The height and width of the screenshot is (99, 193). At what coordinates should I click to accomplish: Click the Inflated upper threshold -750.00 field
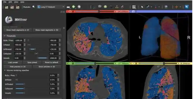(x=54, y=45)
